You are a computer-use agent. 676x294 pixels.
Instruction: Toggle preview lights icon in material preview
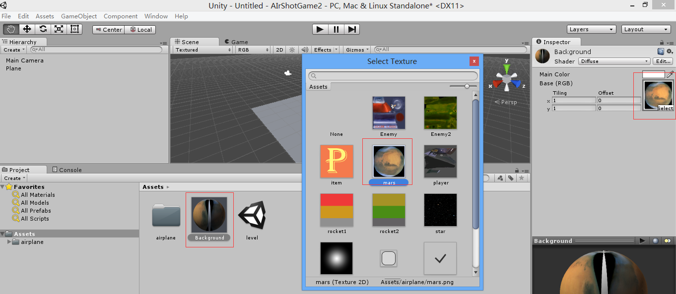point(668,241)
